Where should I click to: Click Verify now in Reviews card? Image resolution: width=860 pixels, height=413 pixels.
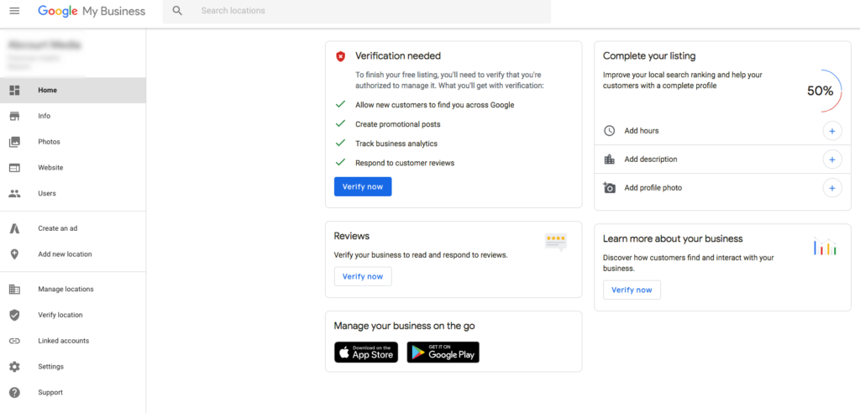[363, 276]
